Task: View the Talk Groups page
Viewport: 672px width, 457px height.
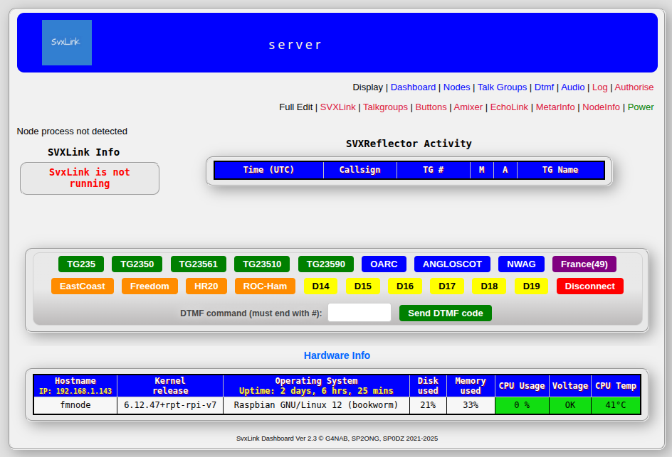Action: point(502,87)
